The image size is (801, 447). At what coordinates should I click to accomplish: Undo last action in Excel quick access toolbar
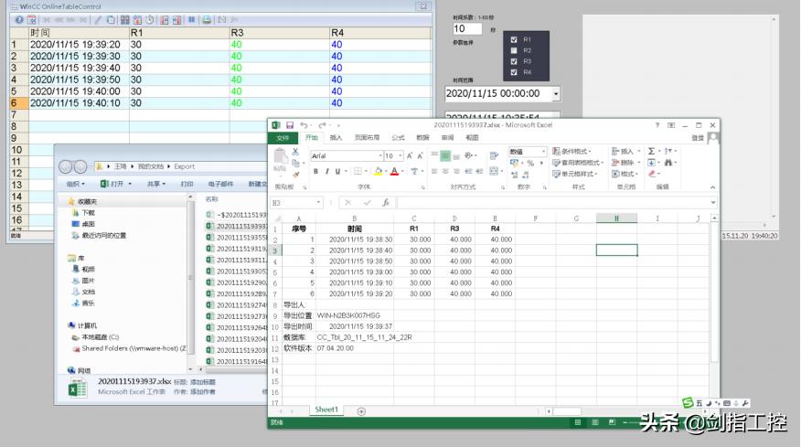304,125
